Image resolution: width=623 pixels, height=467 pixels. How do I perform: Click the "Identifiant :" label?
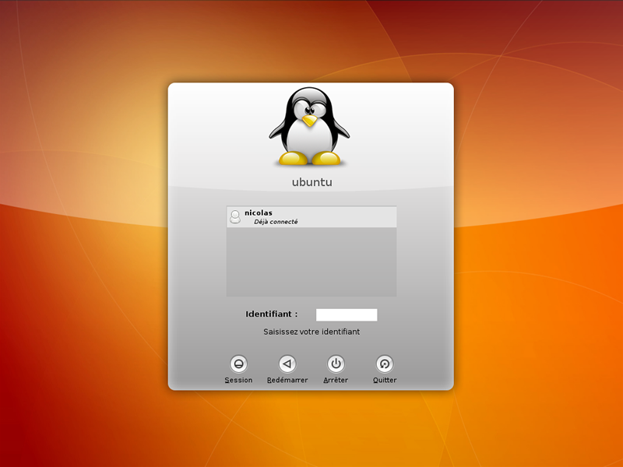[x=271, y=314]
